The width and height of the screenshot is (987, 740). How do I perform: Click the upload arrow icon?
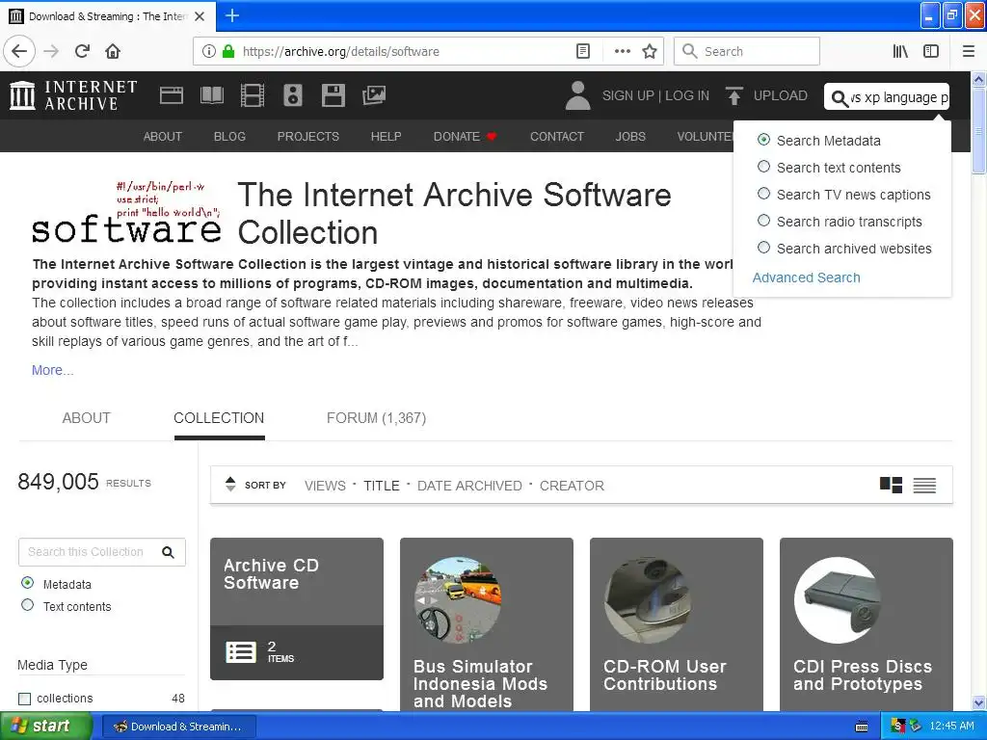[734, 95]
